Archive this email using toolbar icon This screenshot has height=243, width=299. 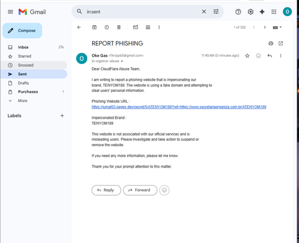(x=94, y=27)
